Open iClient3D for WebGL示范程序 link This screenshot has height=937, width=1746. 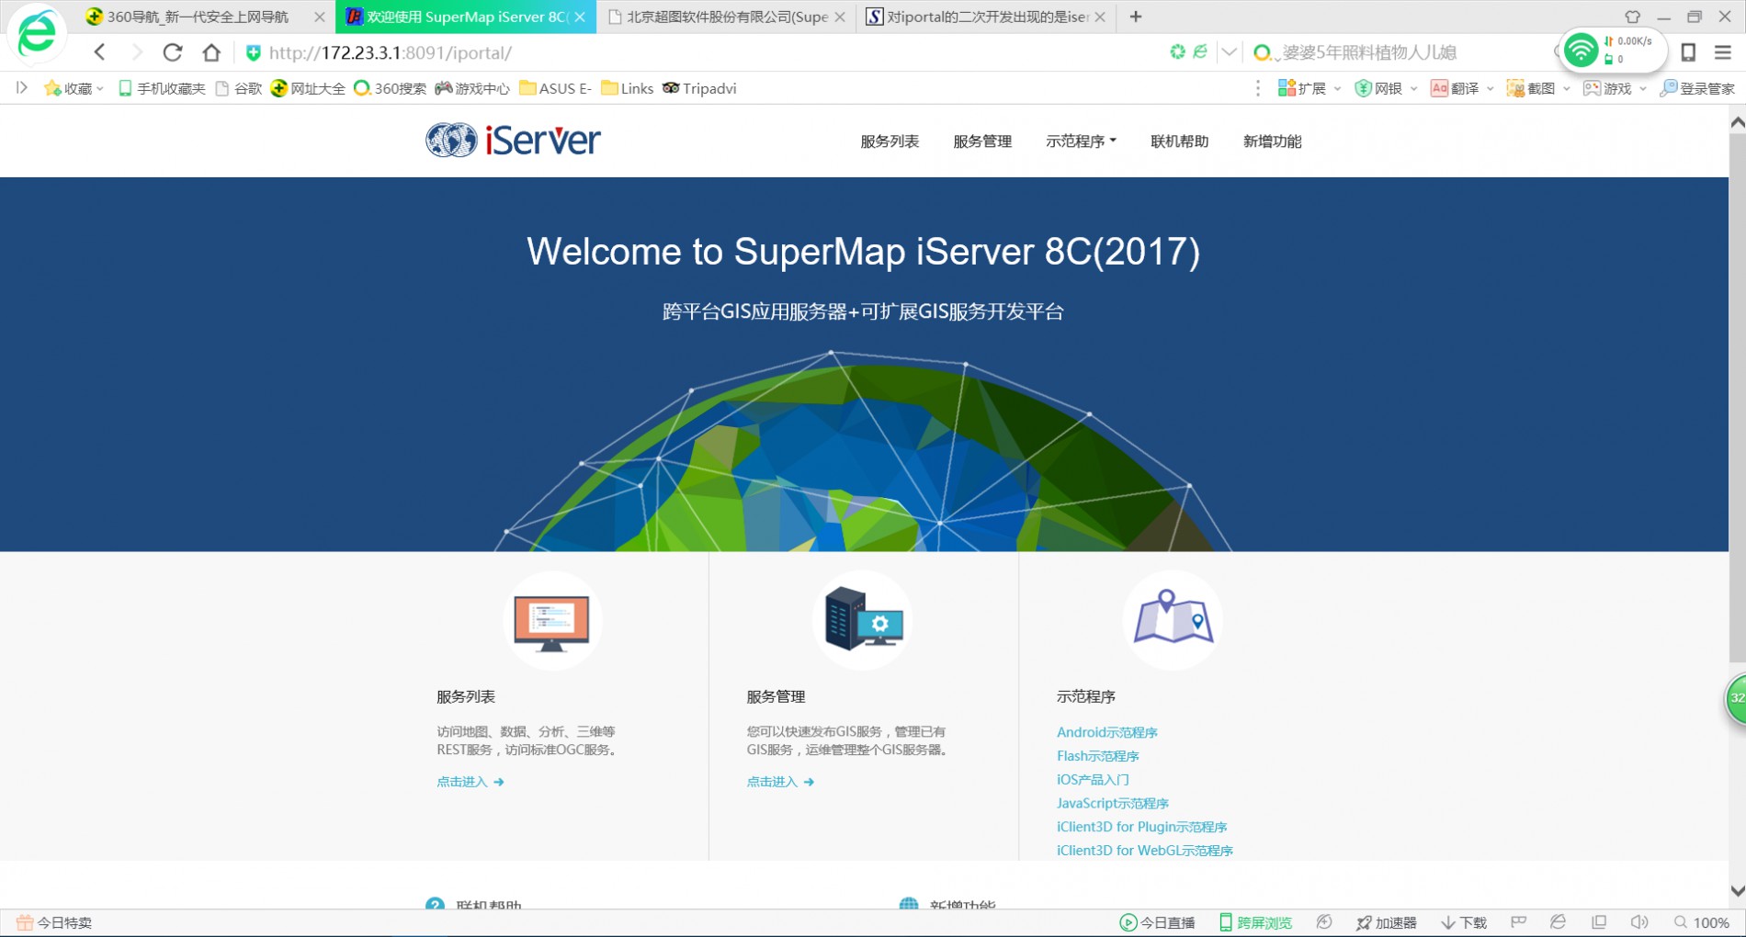pos(1144,851)
